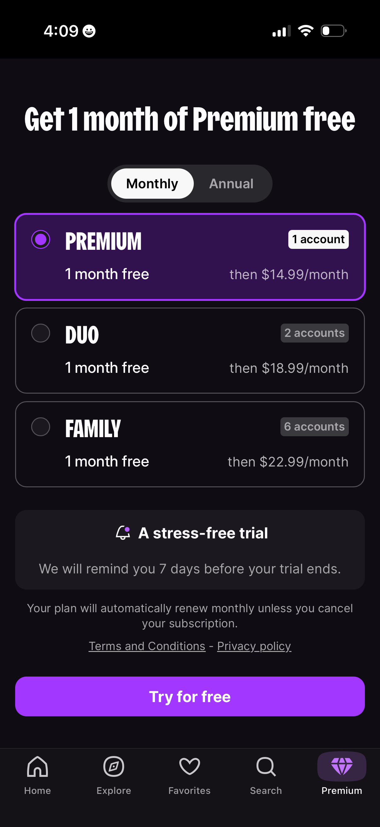Open the Explore compass icon
380x827 pixels.
click(113, 767)
